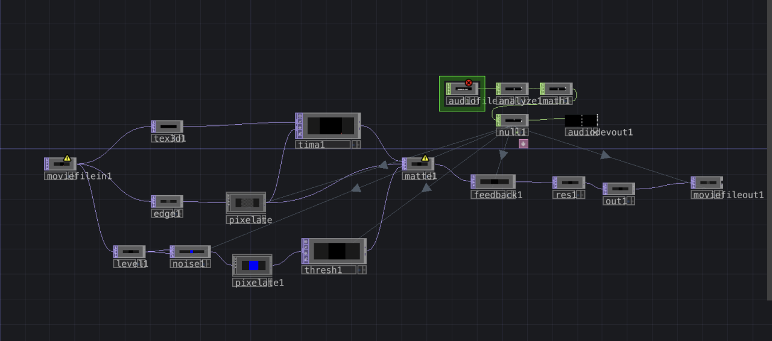Select the out1 node tile
Screen dimensions: 772x341
tap(619, 189)
